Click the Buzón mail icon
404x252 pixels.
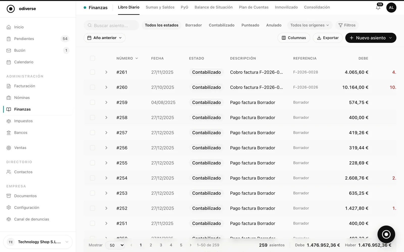9,50
